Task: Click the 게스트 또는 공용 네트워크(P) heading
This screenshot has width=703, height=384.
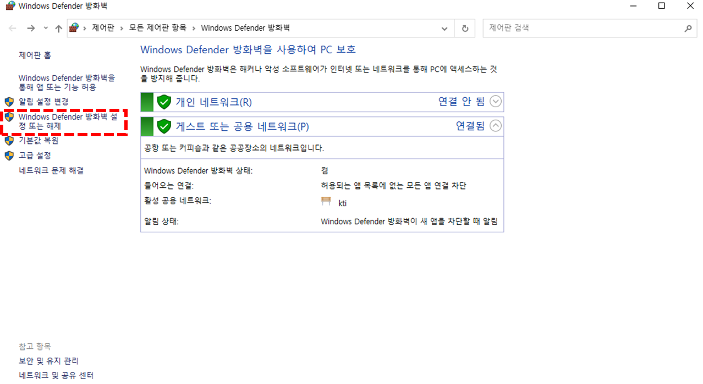Action: pos(242,126)
